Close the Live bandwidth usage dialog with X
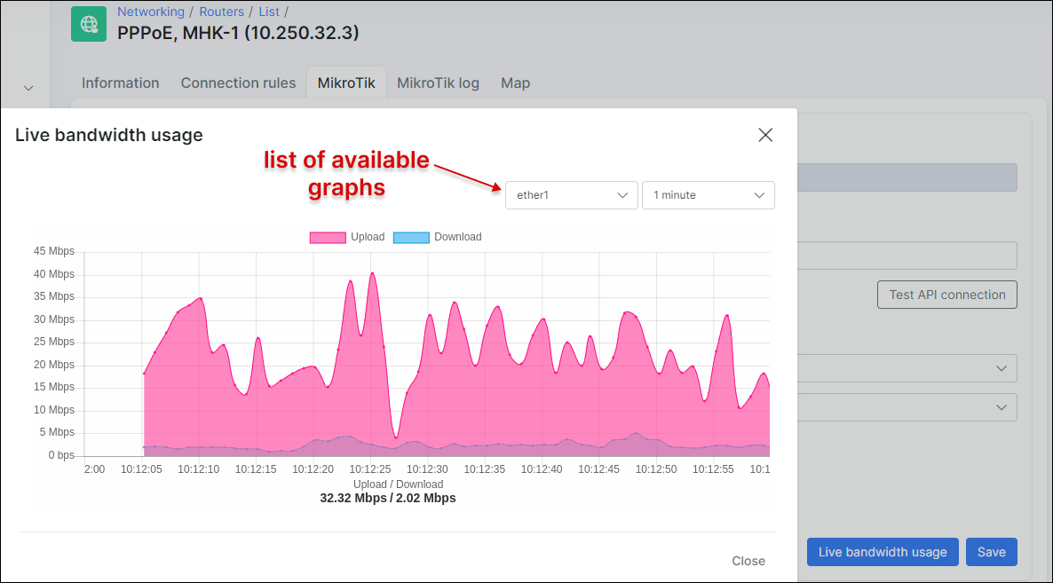Screen dimensions: 1053x583 coord(765,135)
